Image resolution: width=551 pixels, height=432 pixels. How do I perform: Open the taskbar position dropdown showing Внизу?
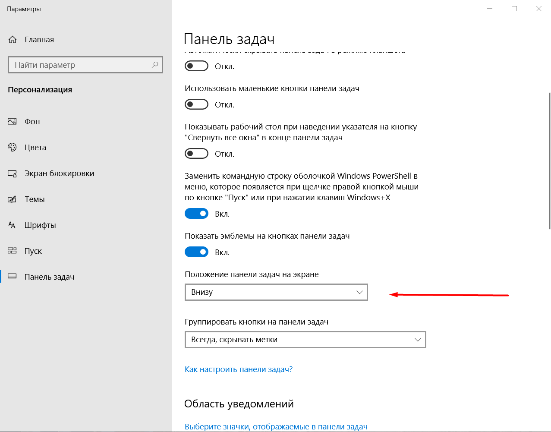pos(276,292)
